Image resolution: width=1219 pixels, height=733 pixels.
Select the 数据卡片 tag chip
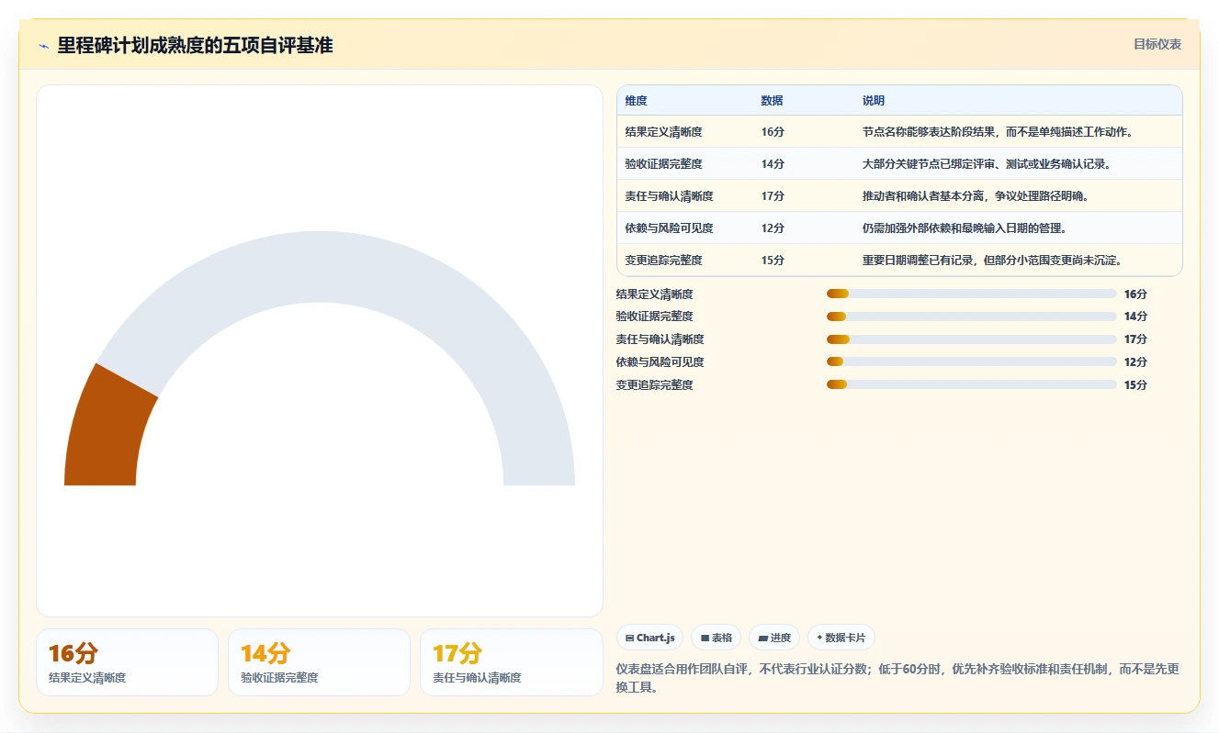[x=841, y=638]
